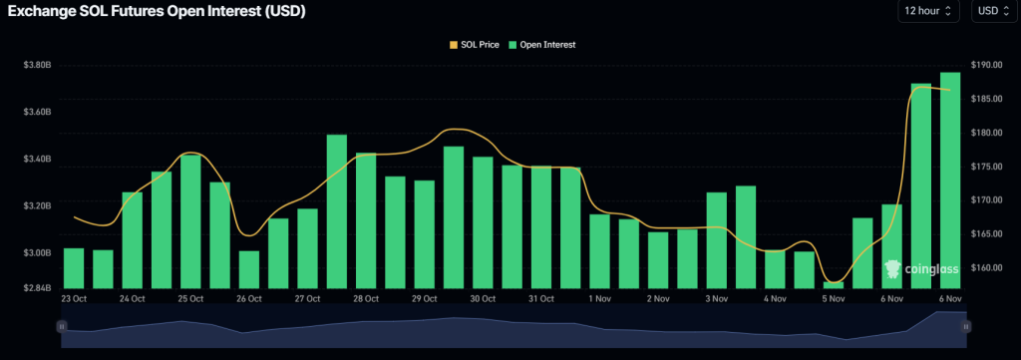Click the 3 Nov date label
Image resolution: width=1021 pixels, height=360 pixels.
click(716, 299)
